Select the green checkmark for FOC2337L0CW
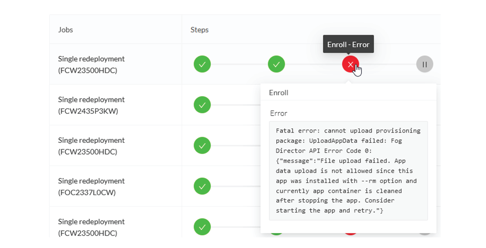Image resolution: width=486 pixels, height=248 pixels. (x=202, y=186)
